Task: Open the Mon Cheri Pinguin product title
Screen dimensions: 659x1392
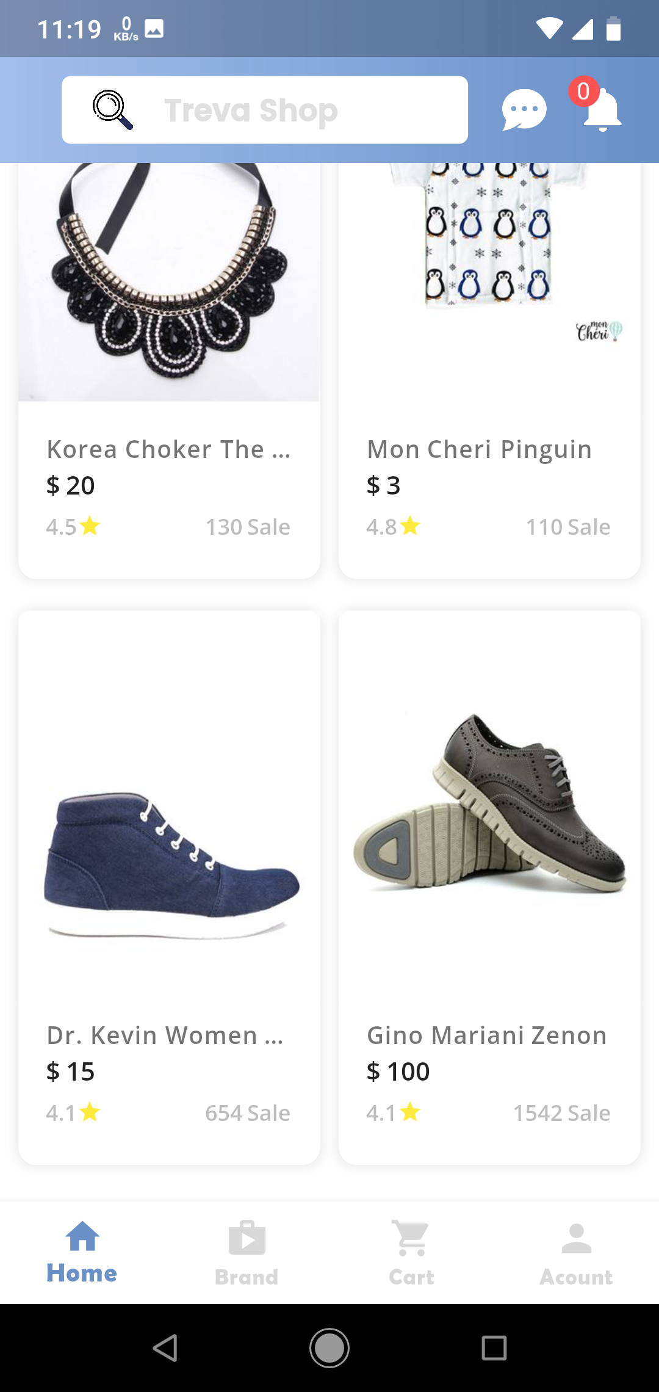Action: point(478,449)
